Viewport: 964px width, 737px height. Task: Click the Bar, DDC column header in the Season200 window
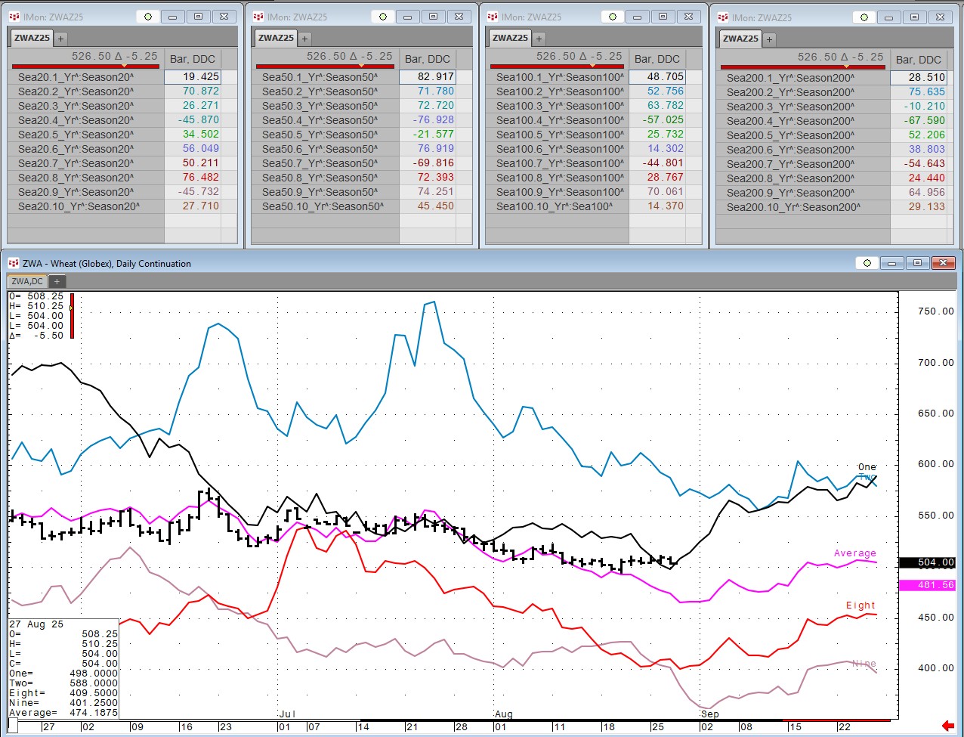click(919, 60)
